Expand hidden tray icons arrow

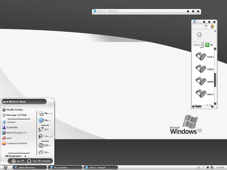[x=204, y=167]
